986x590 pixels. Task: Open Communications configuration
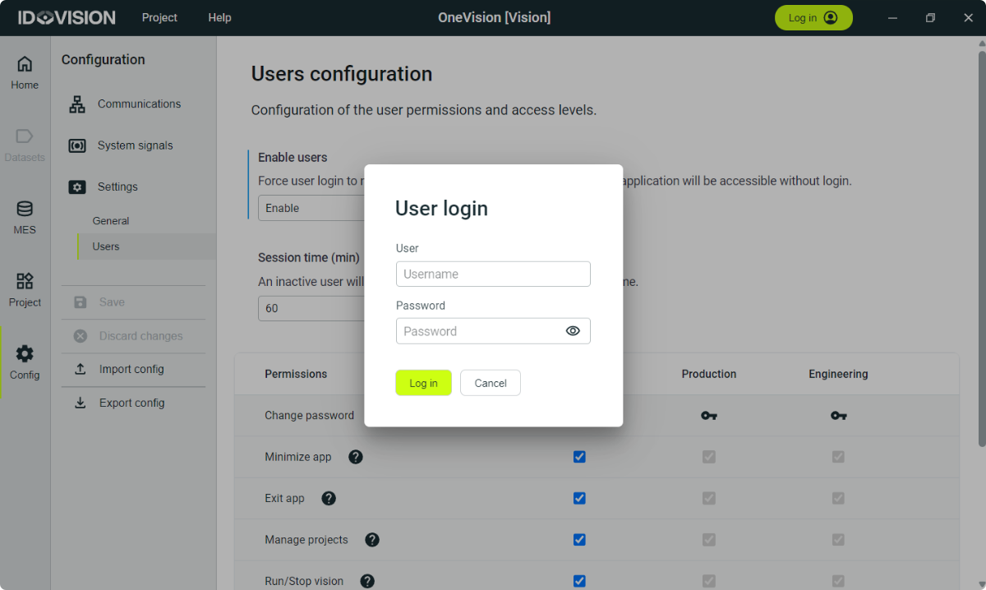[x=138, y=104]
